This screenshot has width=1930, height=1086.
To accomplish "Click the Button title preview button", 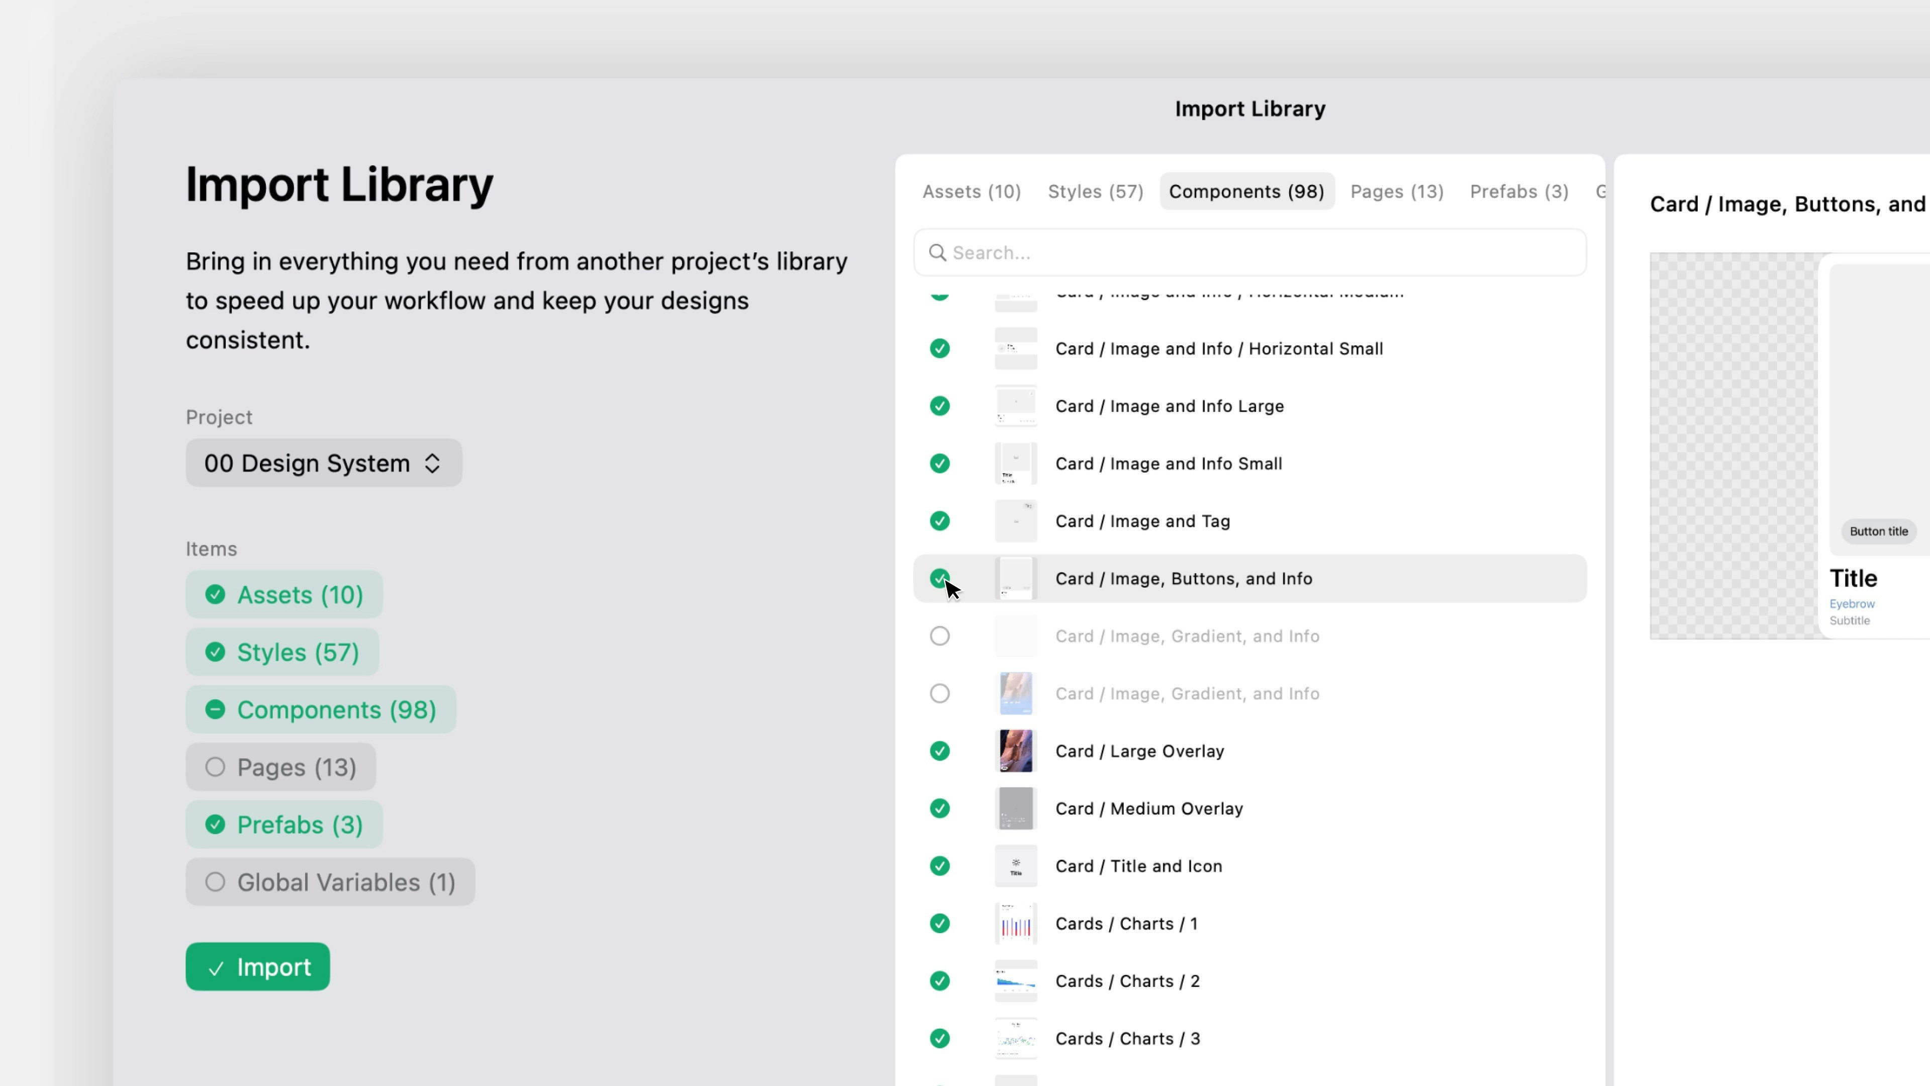I will [1878, 531].
